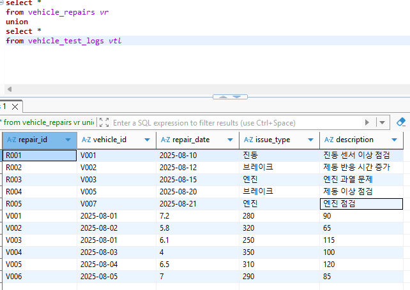Screen dimensions: 410x290
Task: Select cell 6.5
Action: [x=198, y=264]
